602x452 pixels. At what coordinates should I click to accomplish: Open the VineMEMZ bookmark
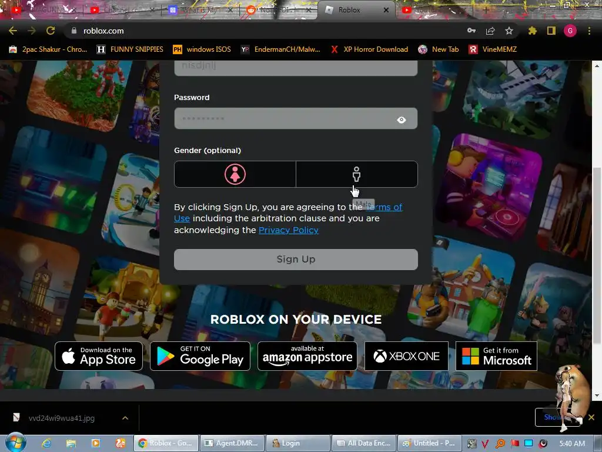pyautogui.click(x=493, y=49)
